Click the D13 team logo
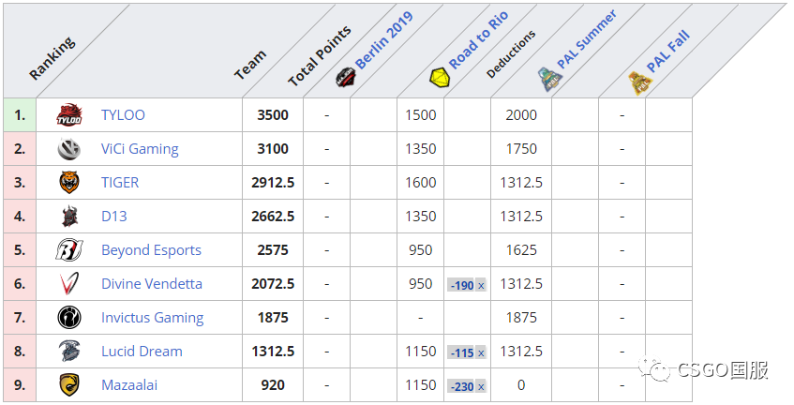The width and height of the screenshot is (794, 405). (69, 217)
